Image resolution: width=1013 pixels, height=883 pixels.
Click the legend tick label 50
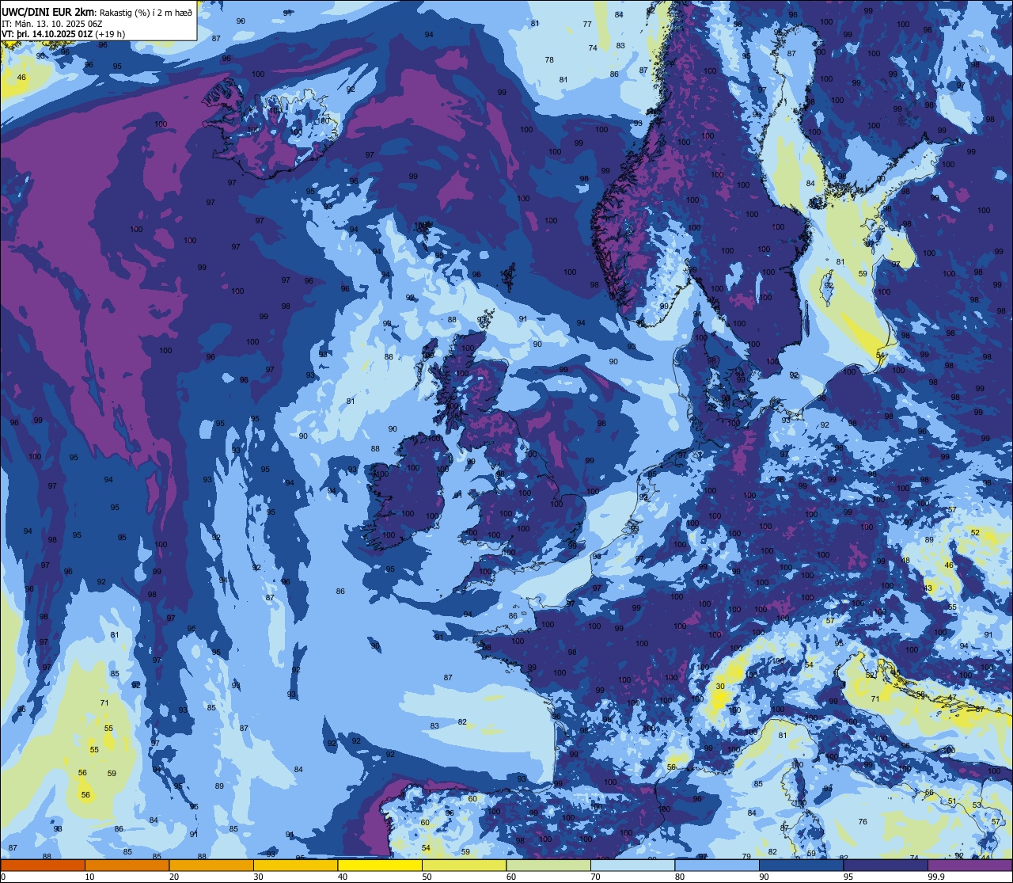pyautogui.click(x=427, y=877)
